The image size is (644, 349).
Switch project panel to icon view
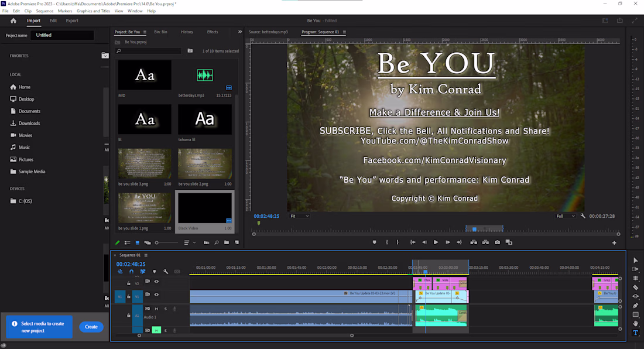click(137, 242)
